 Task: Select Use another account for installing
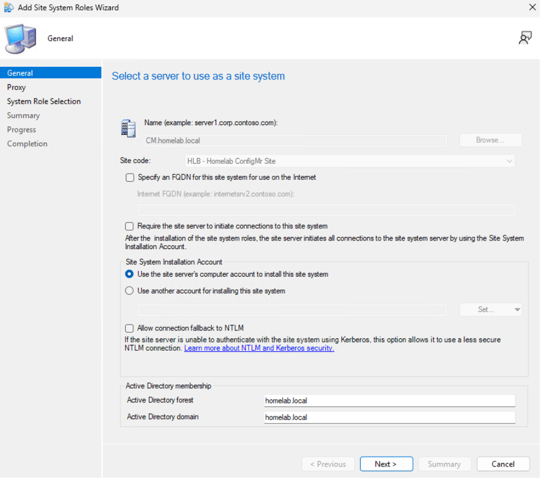[x=129, y=291]
